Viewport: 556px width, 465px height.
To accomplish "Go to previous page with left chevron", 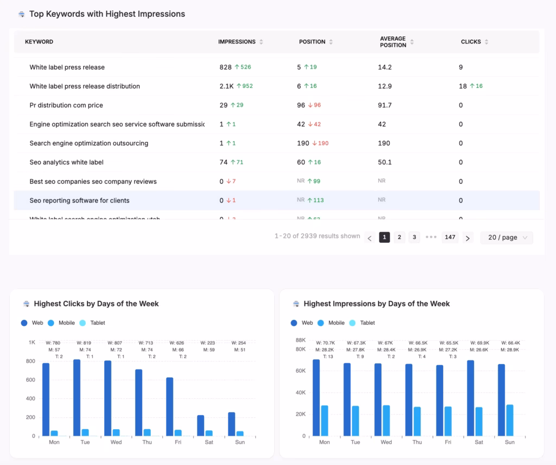I will [x=370, y=237].
